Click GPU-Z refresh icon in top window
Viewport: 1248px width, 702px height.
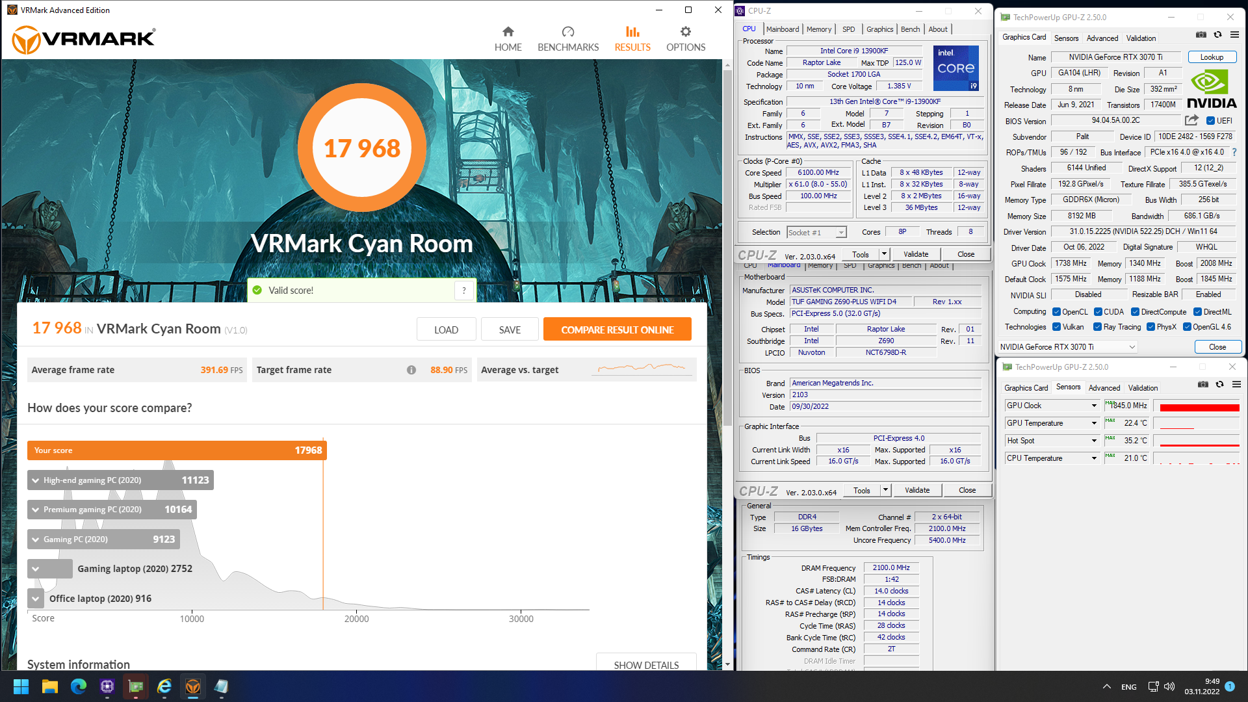[x=1218, y=35]
